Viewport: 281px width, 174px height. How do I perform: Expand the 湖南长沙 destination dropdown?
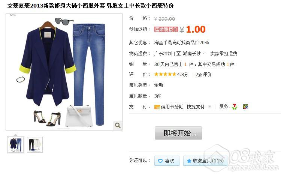pos(204,53)
